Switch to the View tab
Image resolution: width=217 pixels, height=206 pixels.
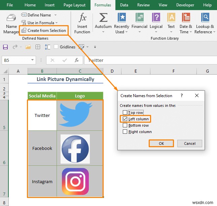(163, 5)
